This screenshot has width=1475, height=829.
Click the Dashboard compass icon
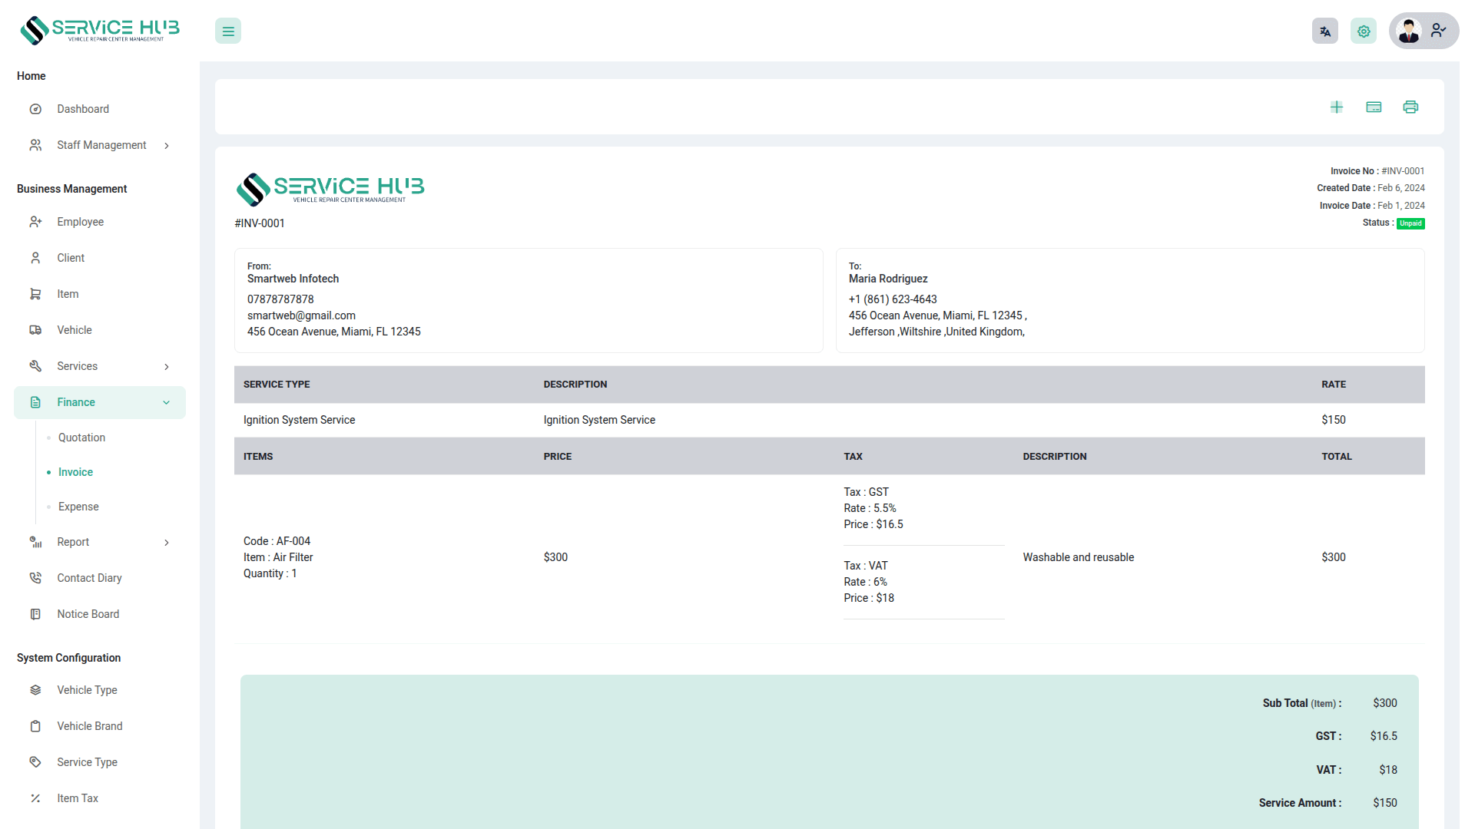coord(35,109)
